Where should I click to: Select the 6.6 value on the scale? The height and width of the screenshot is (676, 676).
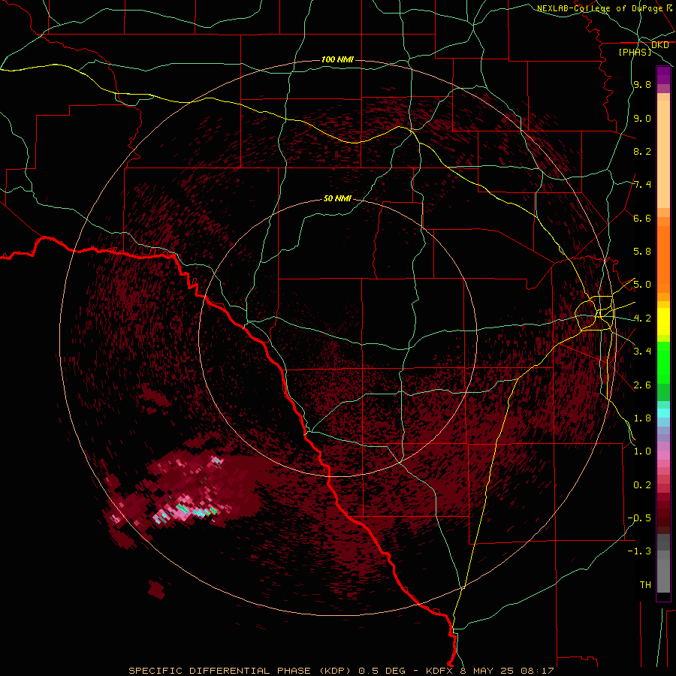click(642, 218)
